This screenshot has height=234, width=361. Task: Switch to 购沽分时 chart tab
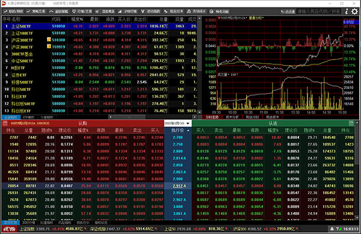click(x=253, y=117)
